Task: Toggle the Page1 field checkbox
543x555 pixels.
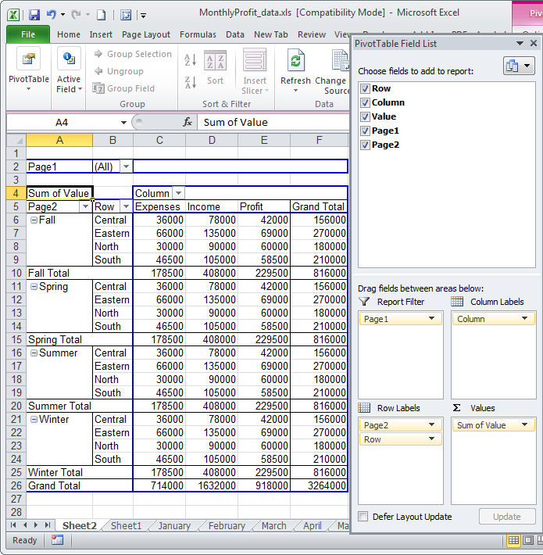Action: (365, 131)
